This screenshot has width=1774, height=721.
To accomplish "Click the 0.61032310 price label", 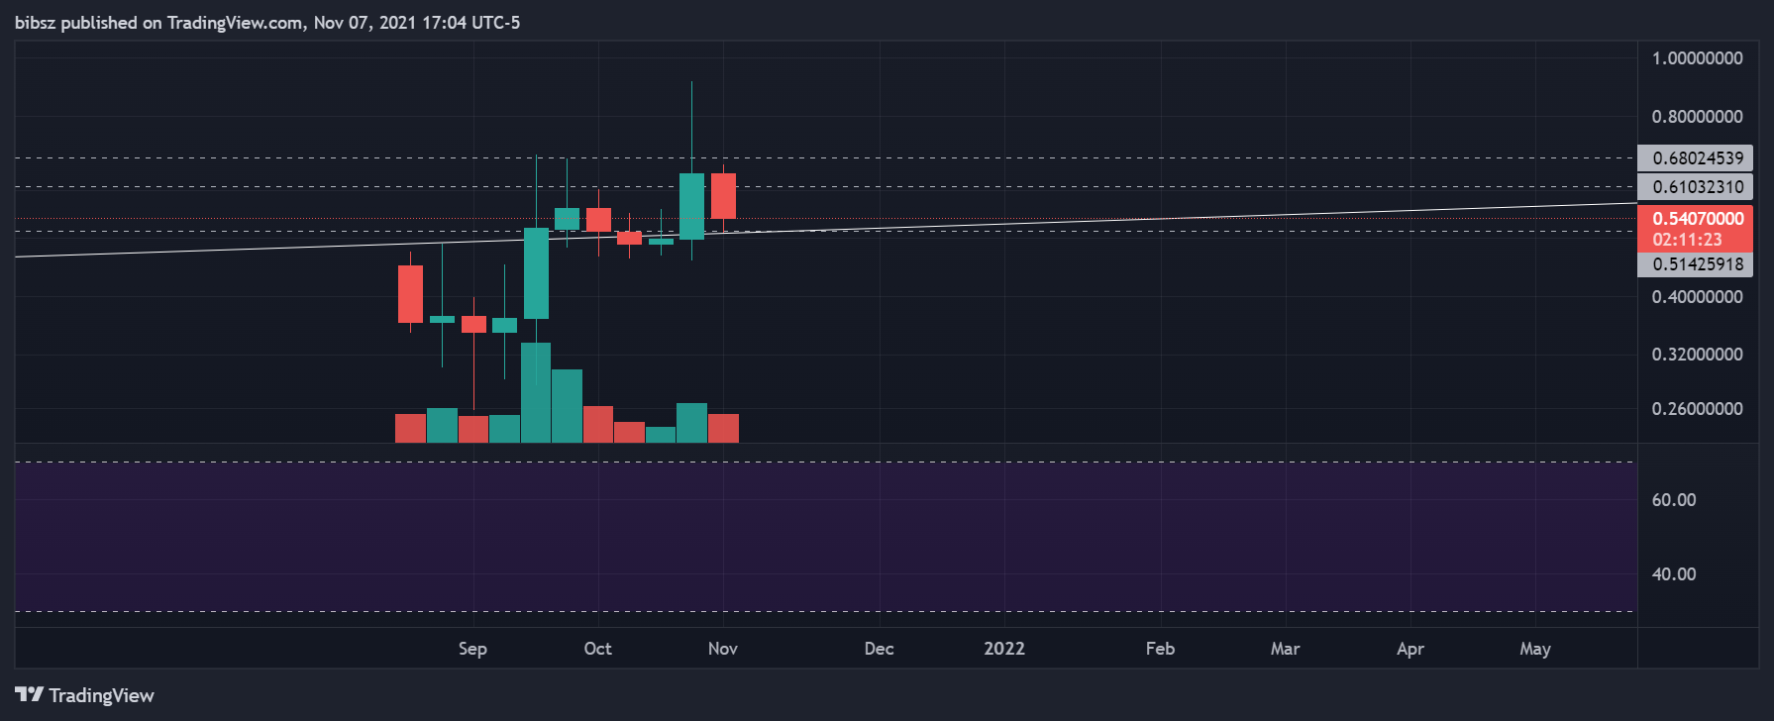I will [x=1696, y=186].
